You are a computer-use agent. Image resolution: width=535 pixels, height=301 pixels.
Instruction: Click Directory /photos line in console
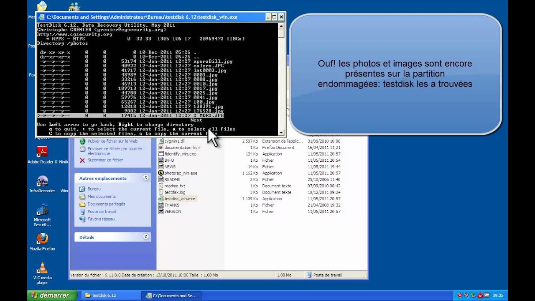coord(63,43)
